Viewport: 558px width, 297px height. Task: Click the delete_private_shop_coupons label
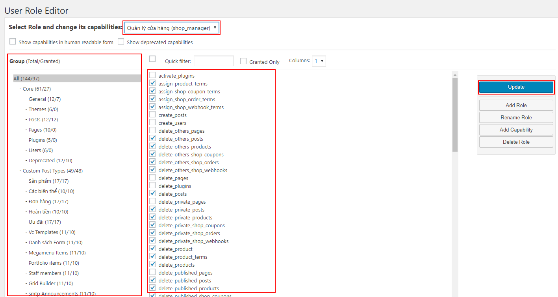tap(192, 225)
